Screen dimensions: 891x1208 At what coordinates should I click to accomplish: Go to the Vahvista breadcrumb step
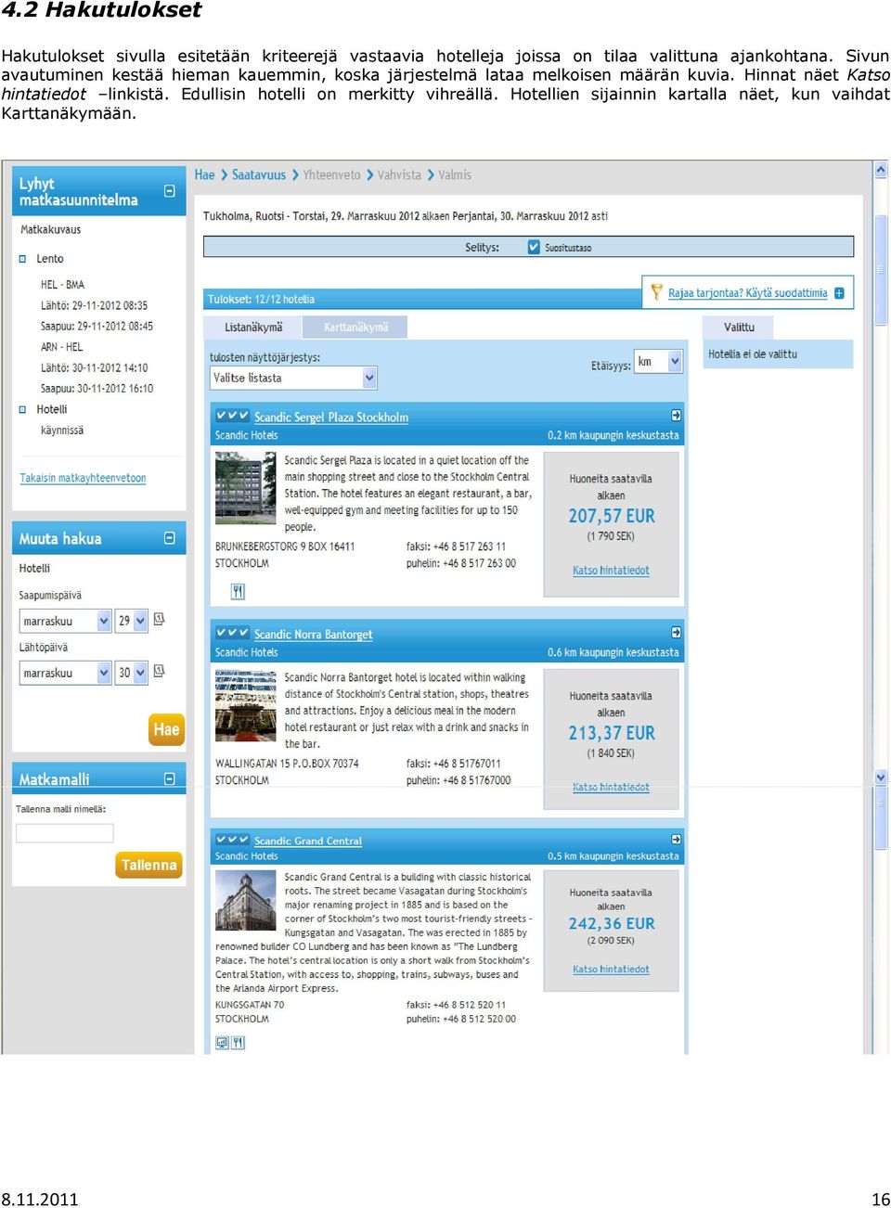[x=399, y=174]
